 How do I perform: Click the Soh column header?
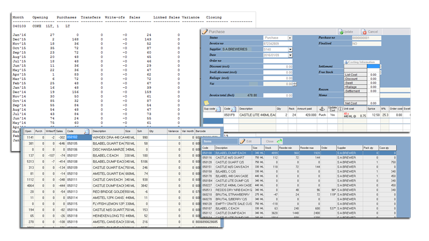(x=142, y=131)
